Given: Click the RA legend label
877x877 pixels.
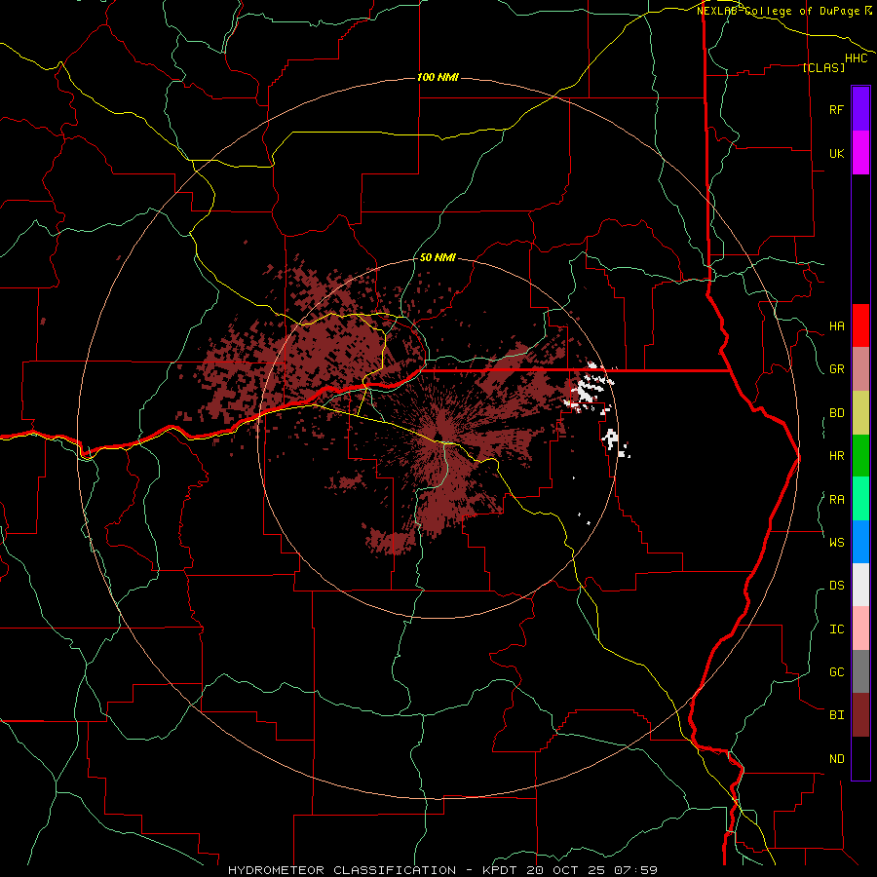Looking at the screenshot, I should click(x=836, y=500).
